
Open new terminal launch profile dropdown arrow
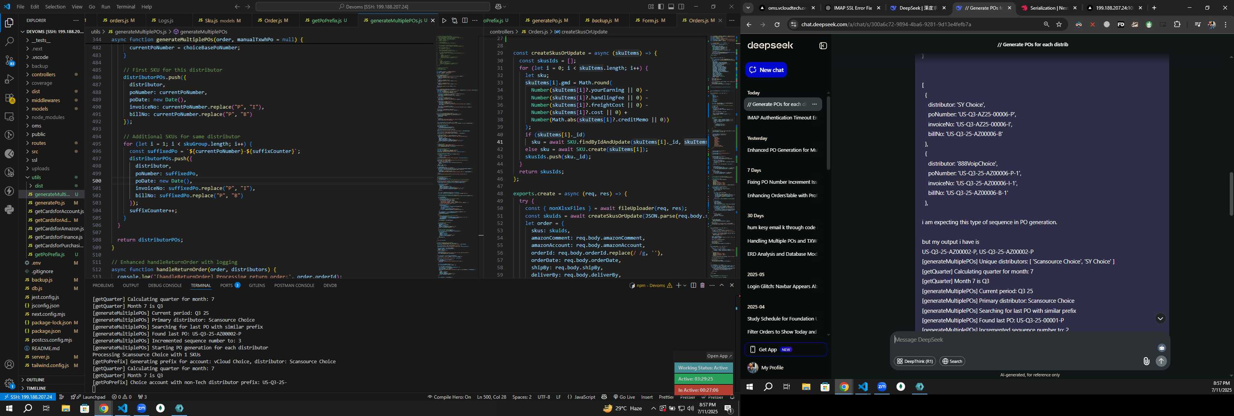[x=684, y=285]
